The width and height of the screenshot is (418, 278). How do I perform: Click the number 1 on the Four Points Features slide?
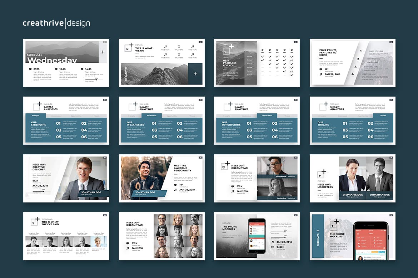pos(360,51)
